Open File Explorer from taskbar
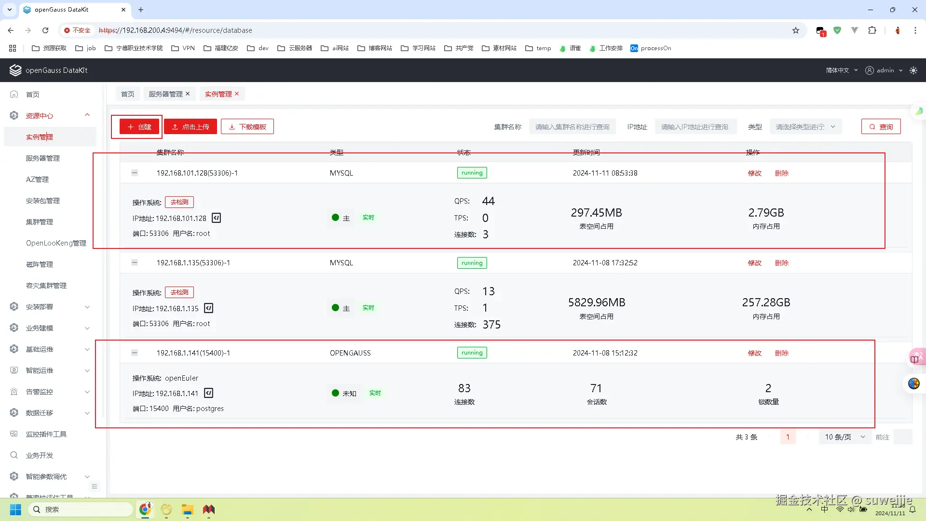This screenshot has height=521, width=926. (x=187, y=509)
